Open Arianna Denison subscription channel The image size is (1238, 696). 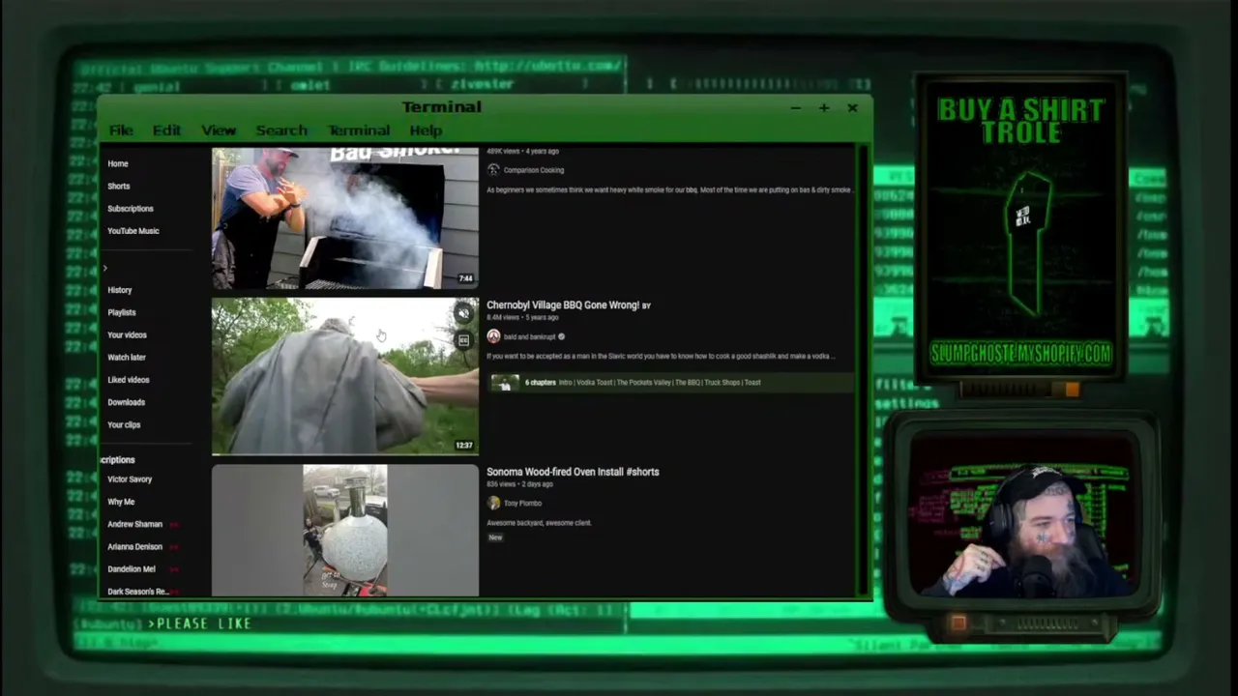135,547
